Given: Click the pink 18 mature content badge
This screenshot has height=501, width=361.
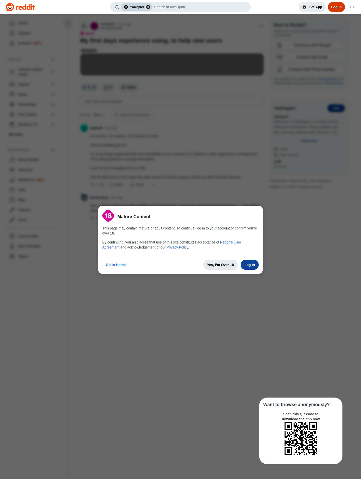Looking at the screenshot, I should click(x=108, y=216).
